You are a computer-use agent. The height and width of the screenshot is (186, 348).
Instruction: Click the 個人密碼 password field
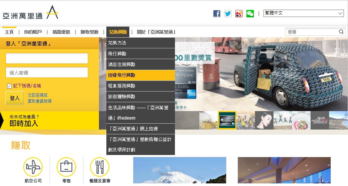pos(47,72)
